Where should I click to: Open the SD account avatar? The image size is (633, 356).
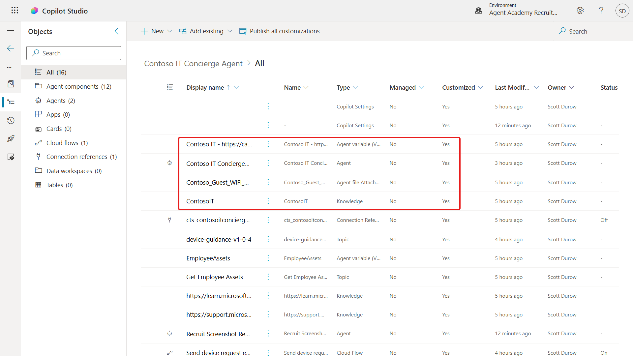pos(622,11)
